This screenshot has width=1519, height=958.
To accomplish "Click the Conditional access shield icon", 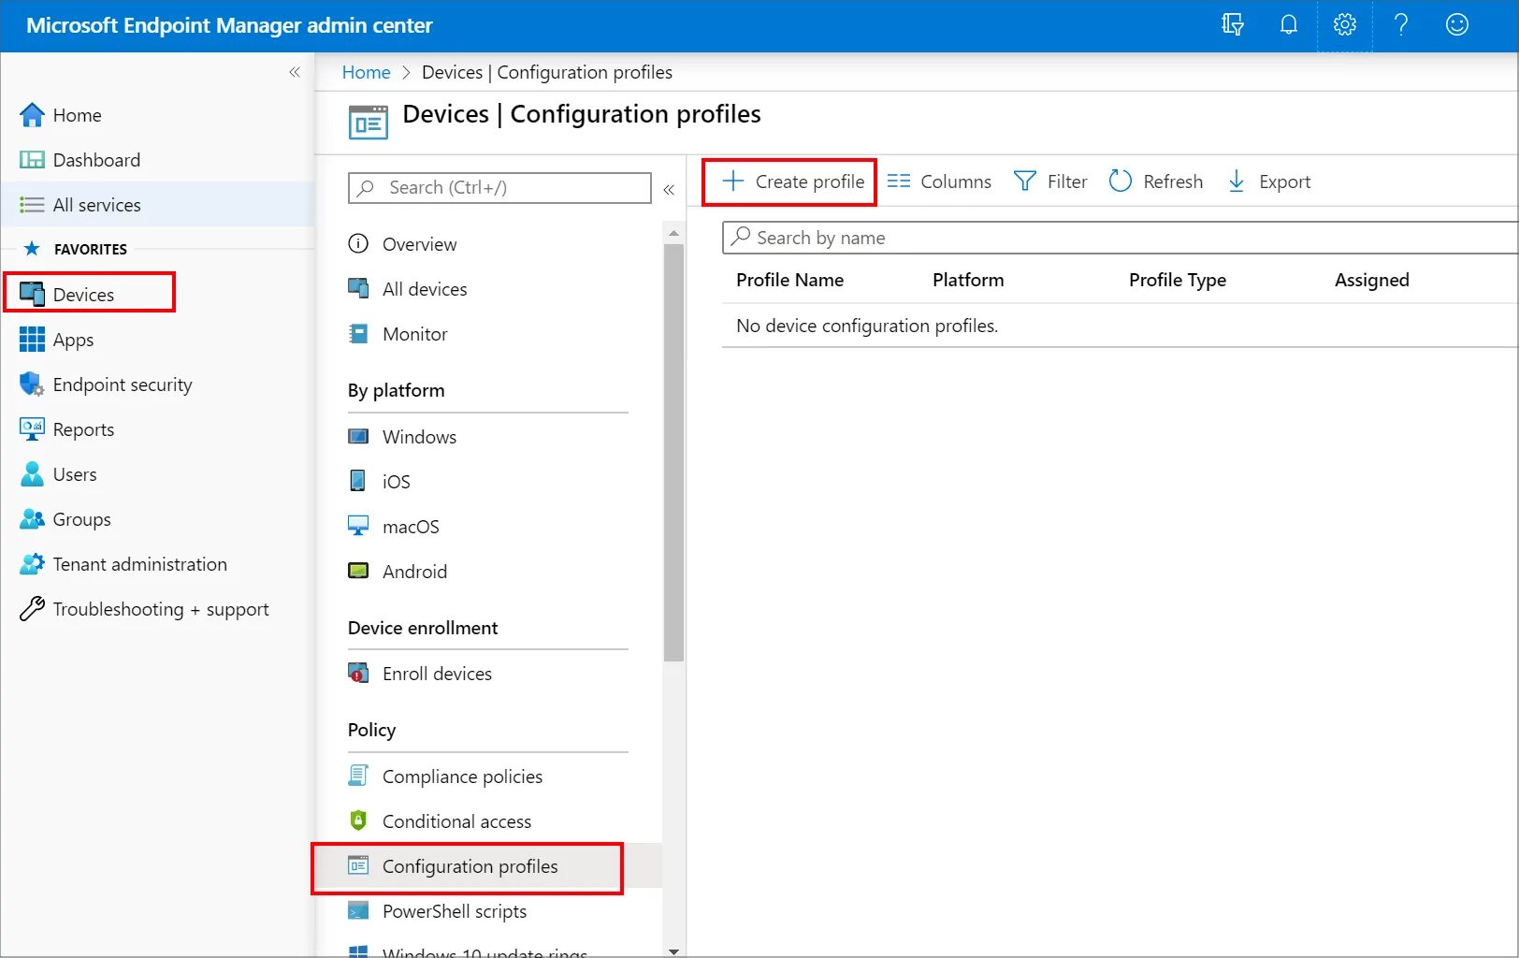I will click(x=358, y=820).
